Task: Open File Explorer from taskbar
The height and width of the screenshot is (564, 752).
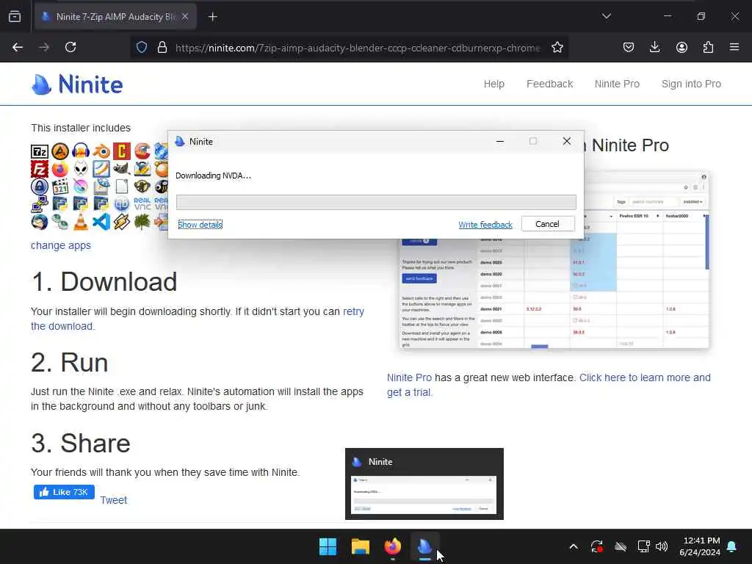Action: 360,546
